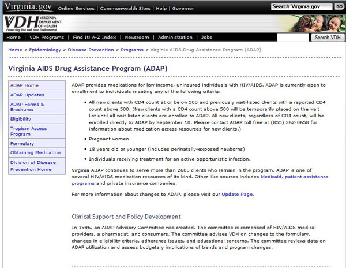This screenshot has width=346, height=268.
Task: Click the Search Virginia.gov input field
Action: tap(302, 6)
